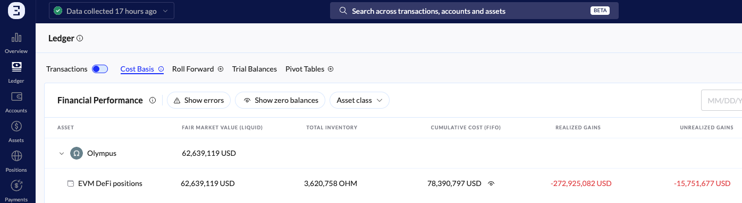Open the Payments section
The image size is (742, 203).
pos(16,191)
